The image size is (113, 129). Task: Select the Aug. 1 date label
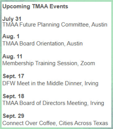tap(11, 37)
